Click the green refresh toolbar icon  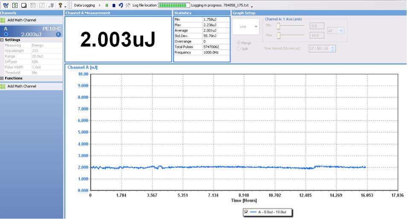[x=15, y=5]
